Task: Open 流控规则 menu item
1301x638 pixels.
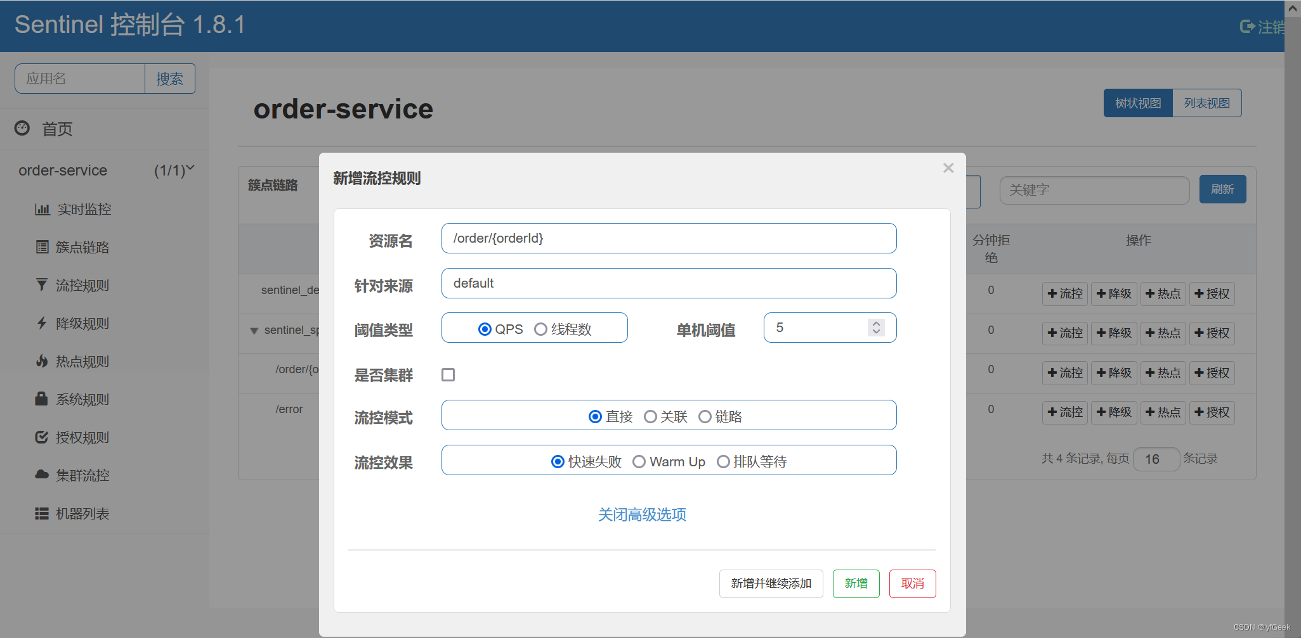Action: click(82, 285)
